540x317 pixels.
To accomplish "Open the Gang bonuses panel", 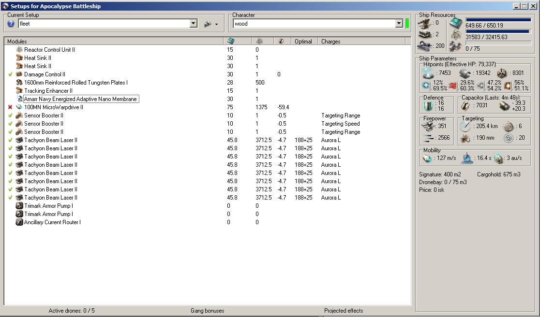I will coord(207,311).
